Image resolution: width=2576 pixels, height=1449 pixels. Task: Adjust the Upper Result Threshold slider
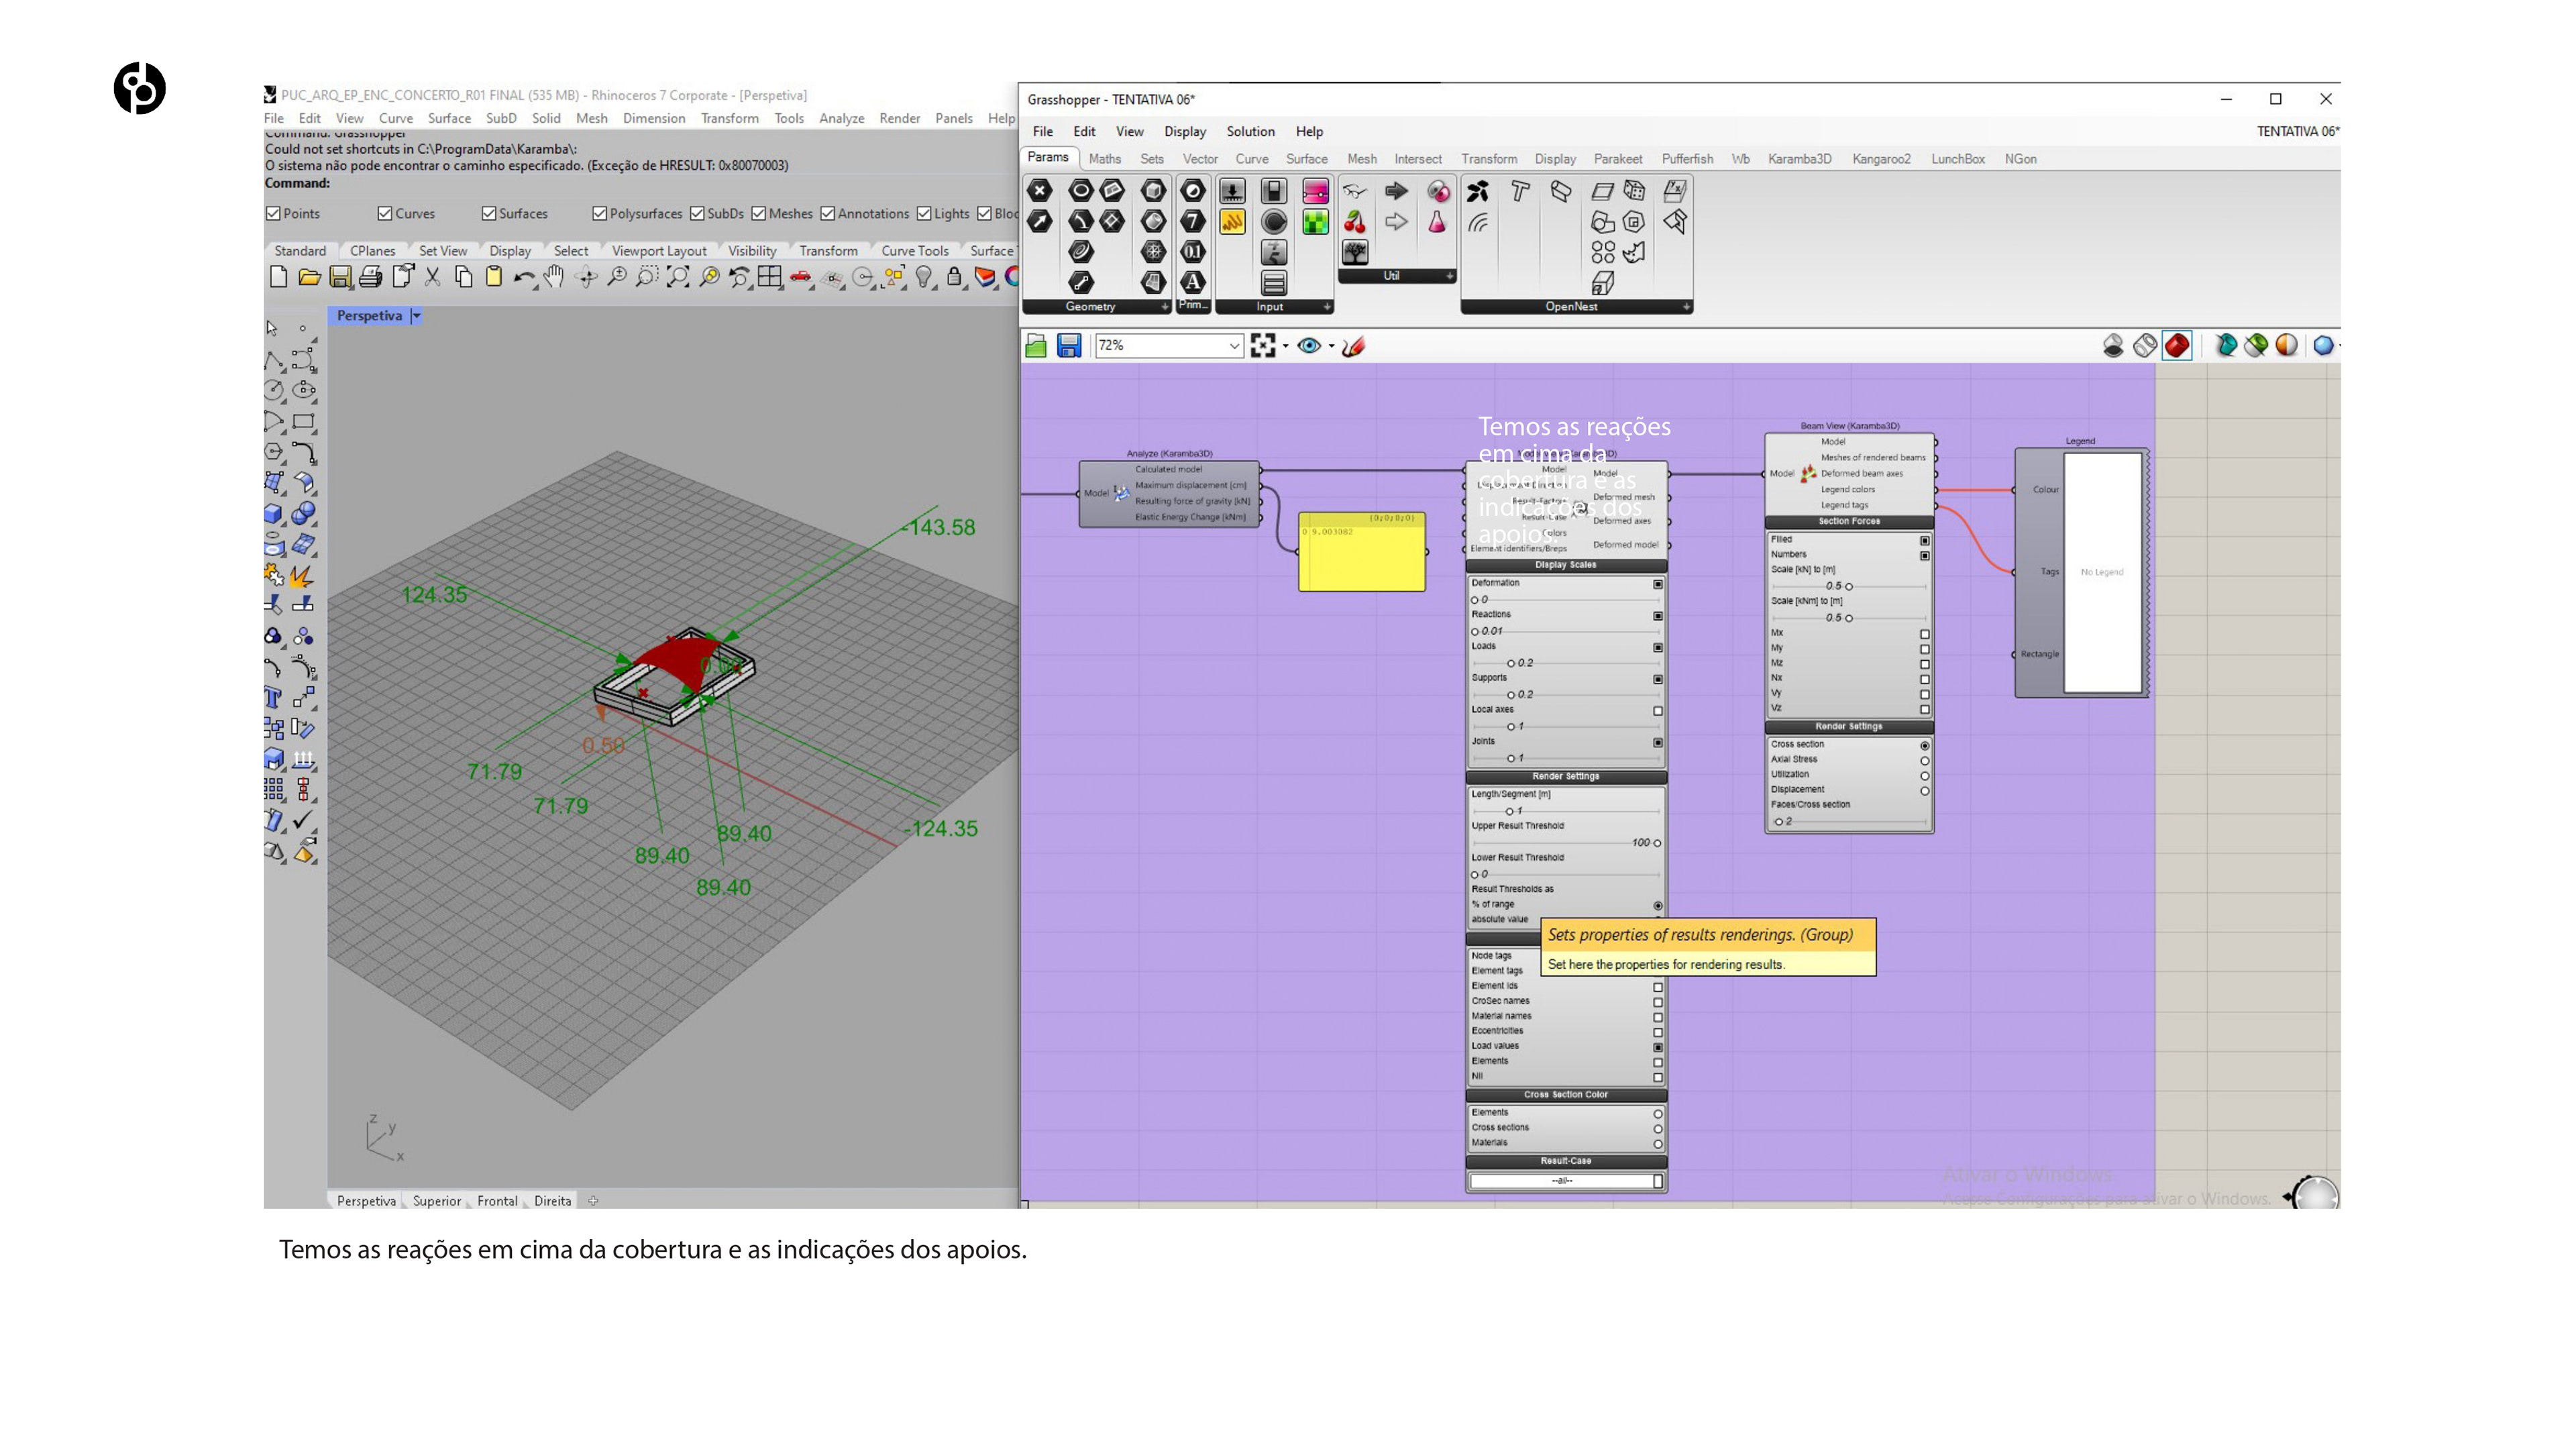tap(1656, 843)
